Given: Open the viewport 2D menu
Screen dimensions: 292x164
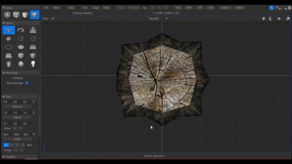Looking at the screenshot, I should [x=53, y=19].
